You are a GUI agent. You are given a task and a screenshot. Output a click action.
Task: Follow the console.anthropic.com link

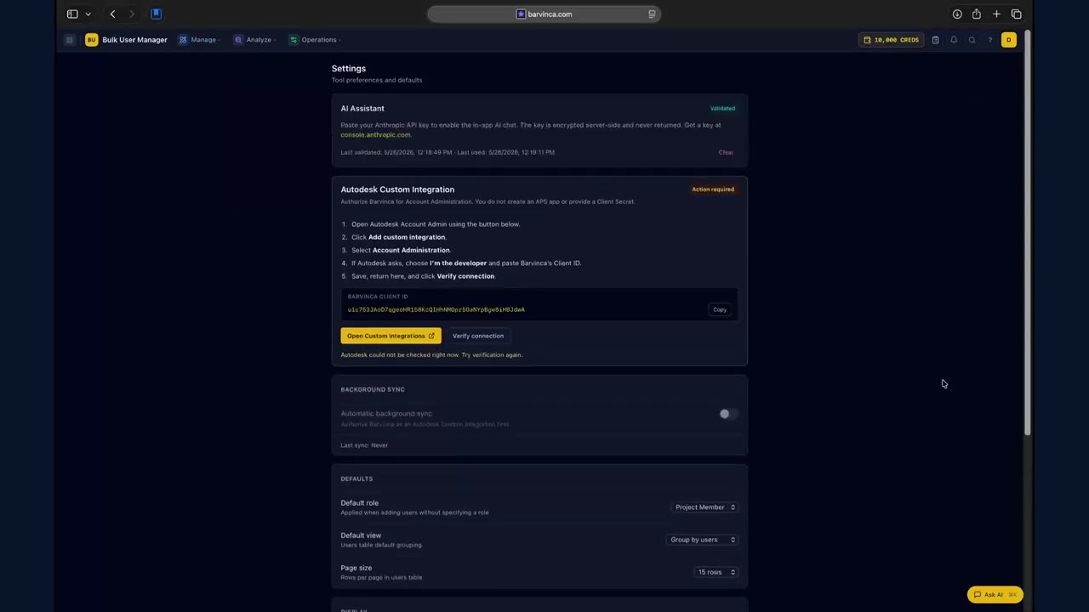(375, 135)
